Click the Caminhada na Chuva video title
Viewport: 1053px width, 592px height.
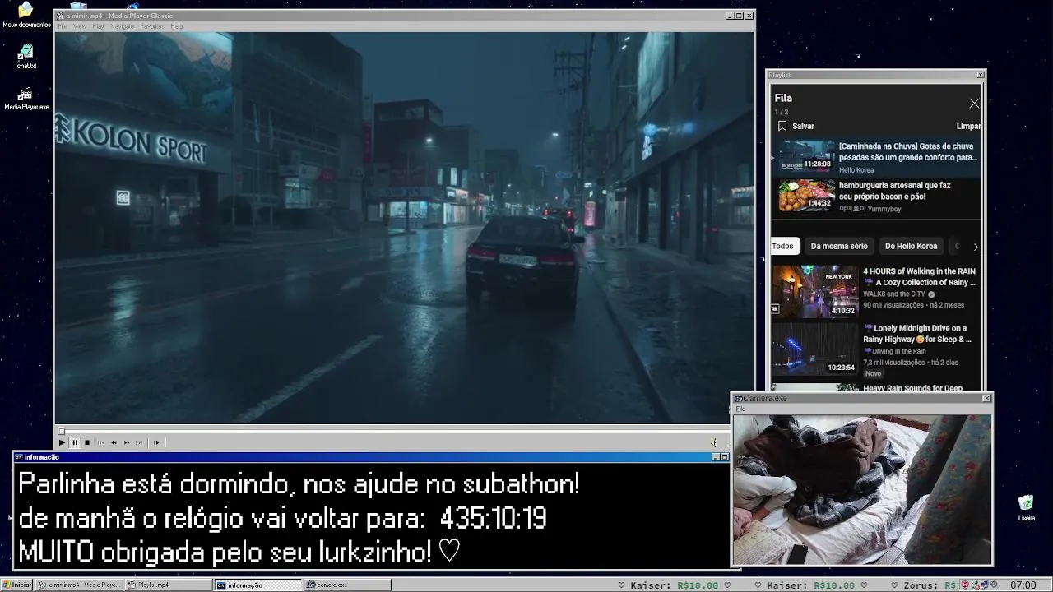tap(908, 151)
